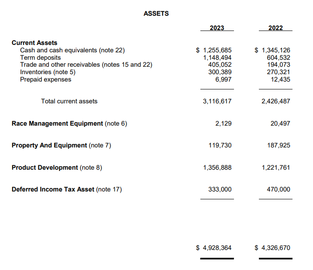Screen dimensions: 313x270
Task: Click total current assets 3,116,617
Action: pyautogui.click(x=217, y=101)
